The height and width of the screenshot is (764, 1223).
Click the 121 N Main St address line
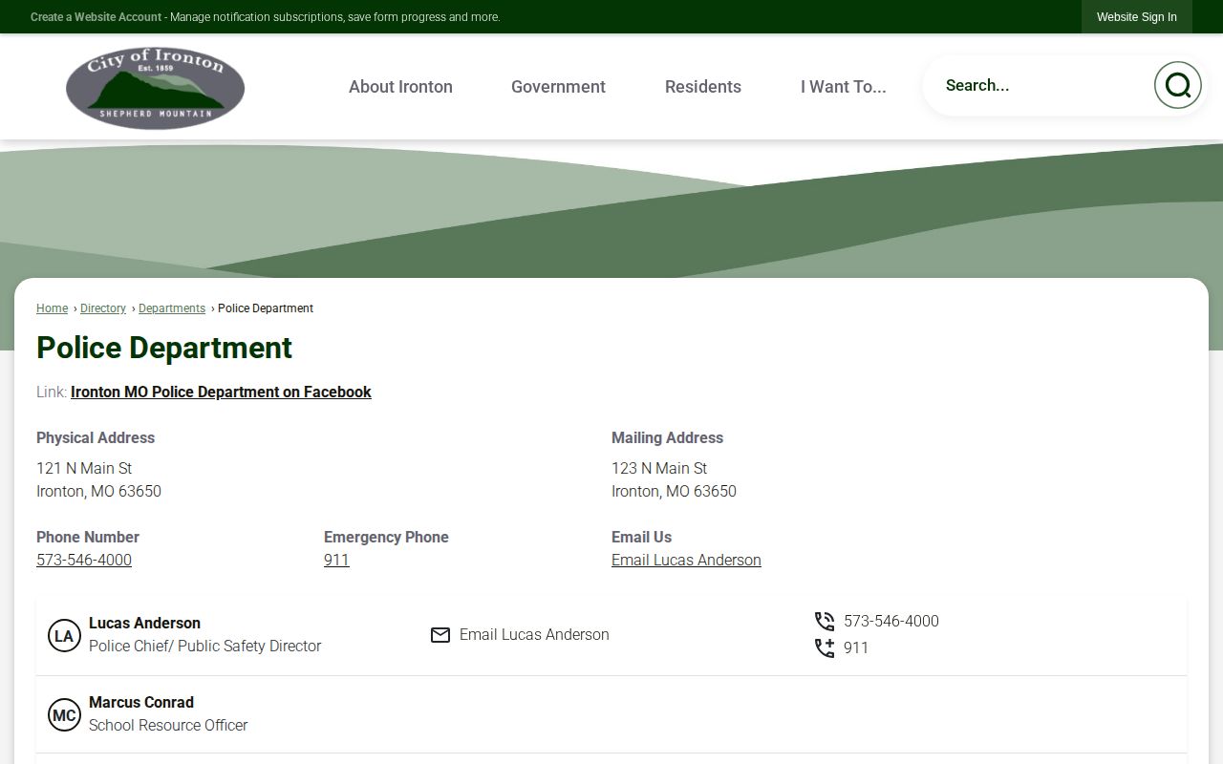84,468
